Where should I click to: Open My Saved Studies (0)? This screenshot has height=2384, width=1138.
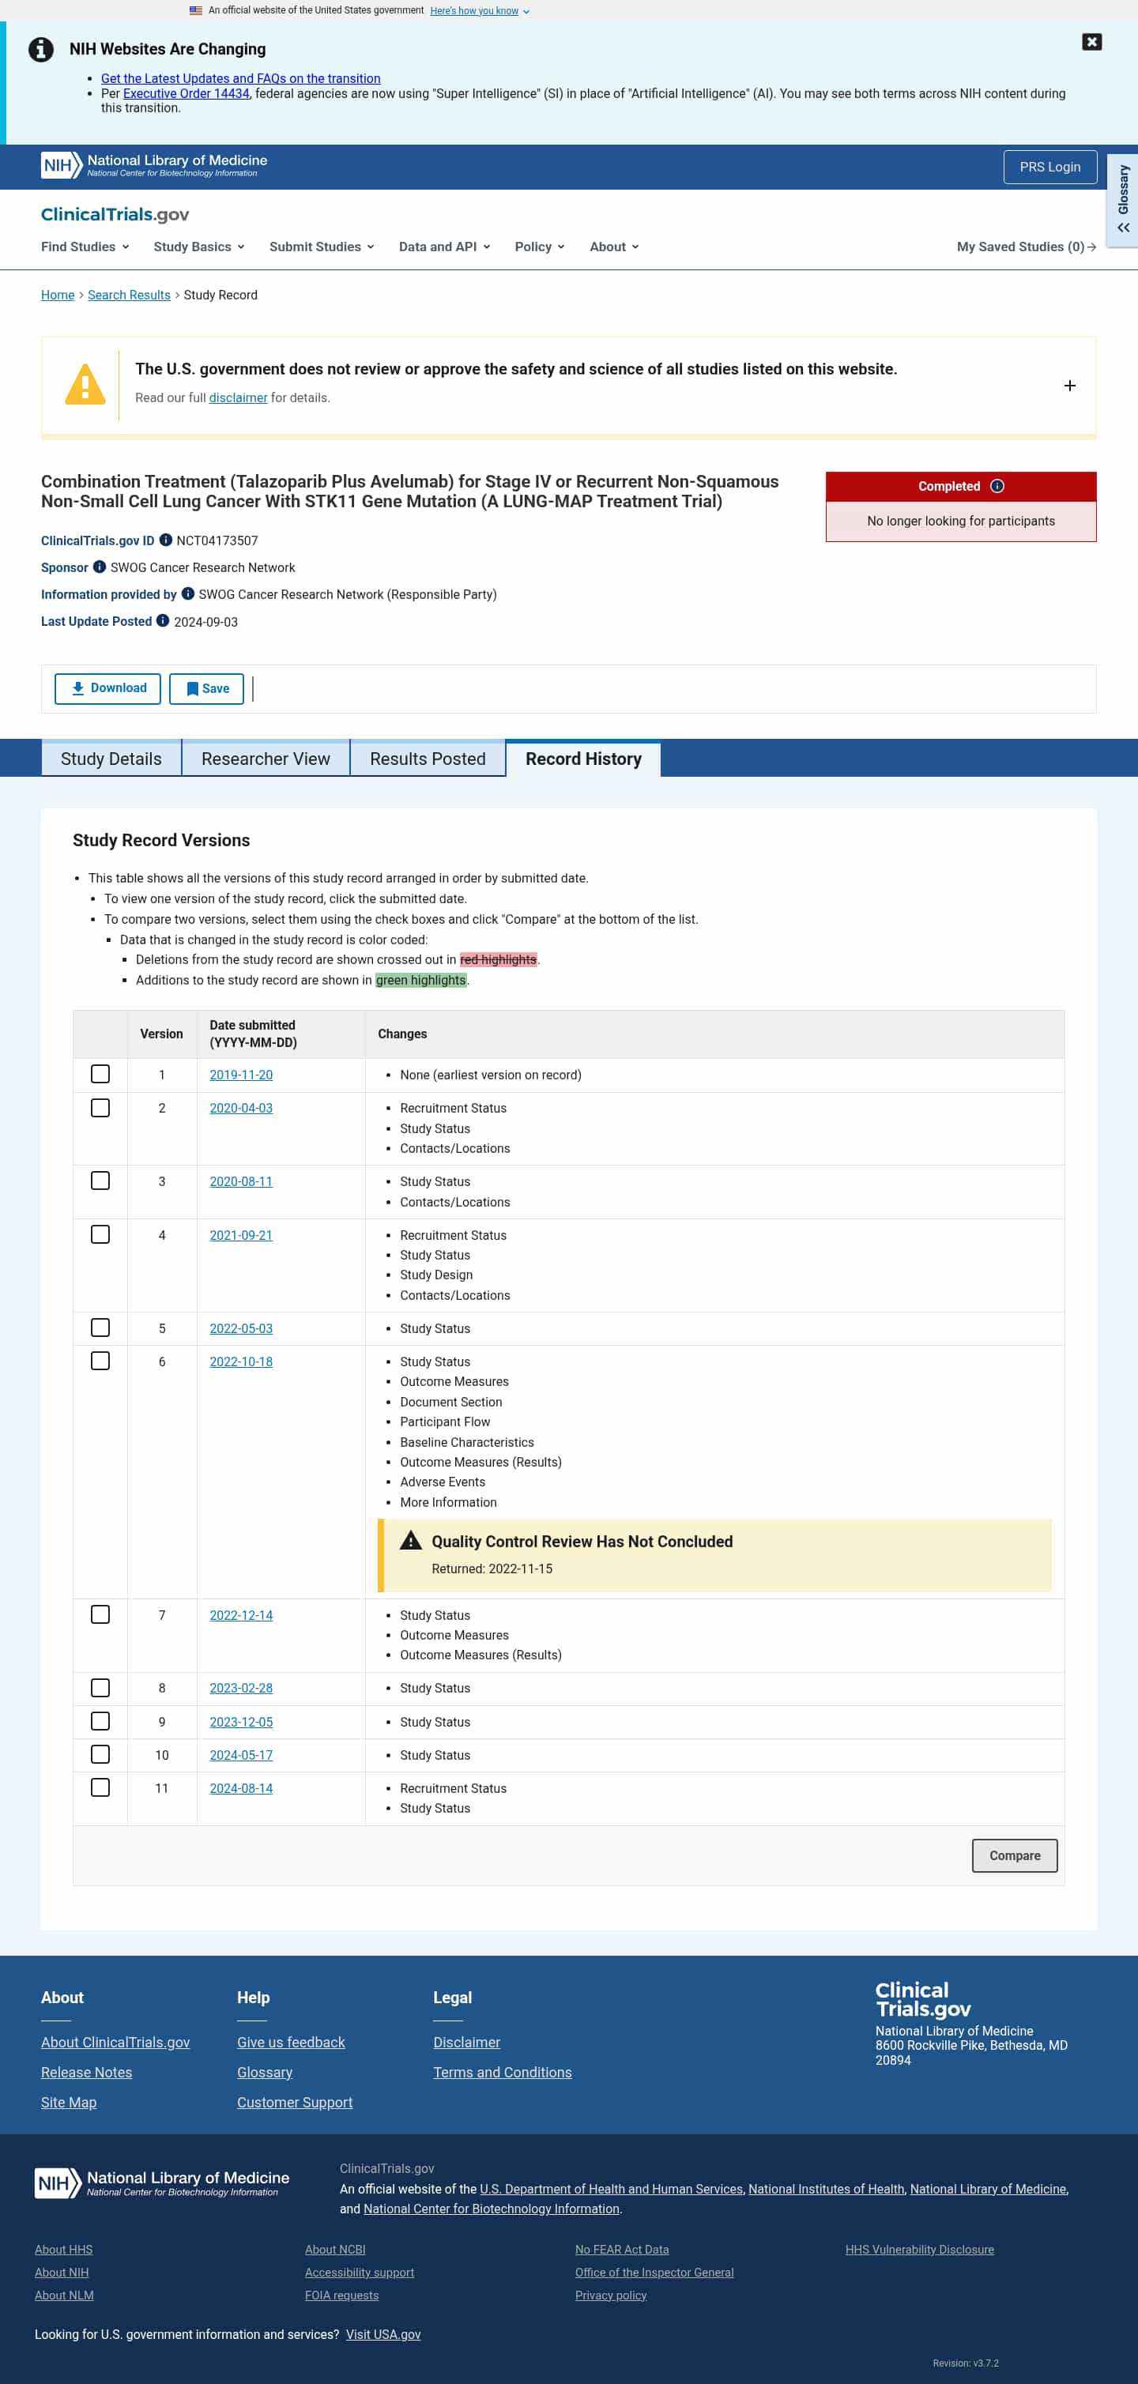tap(1026, 247)
